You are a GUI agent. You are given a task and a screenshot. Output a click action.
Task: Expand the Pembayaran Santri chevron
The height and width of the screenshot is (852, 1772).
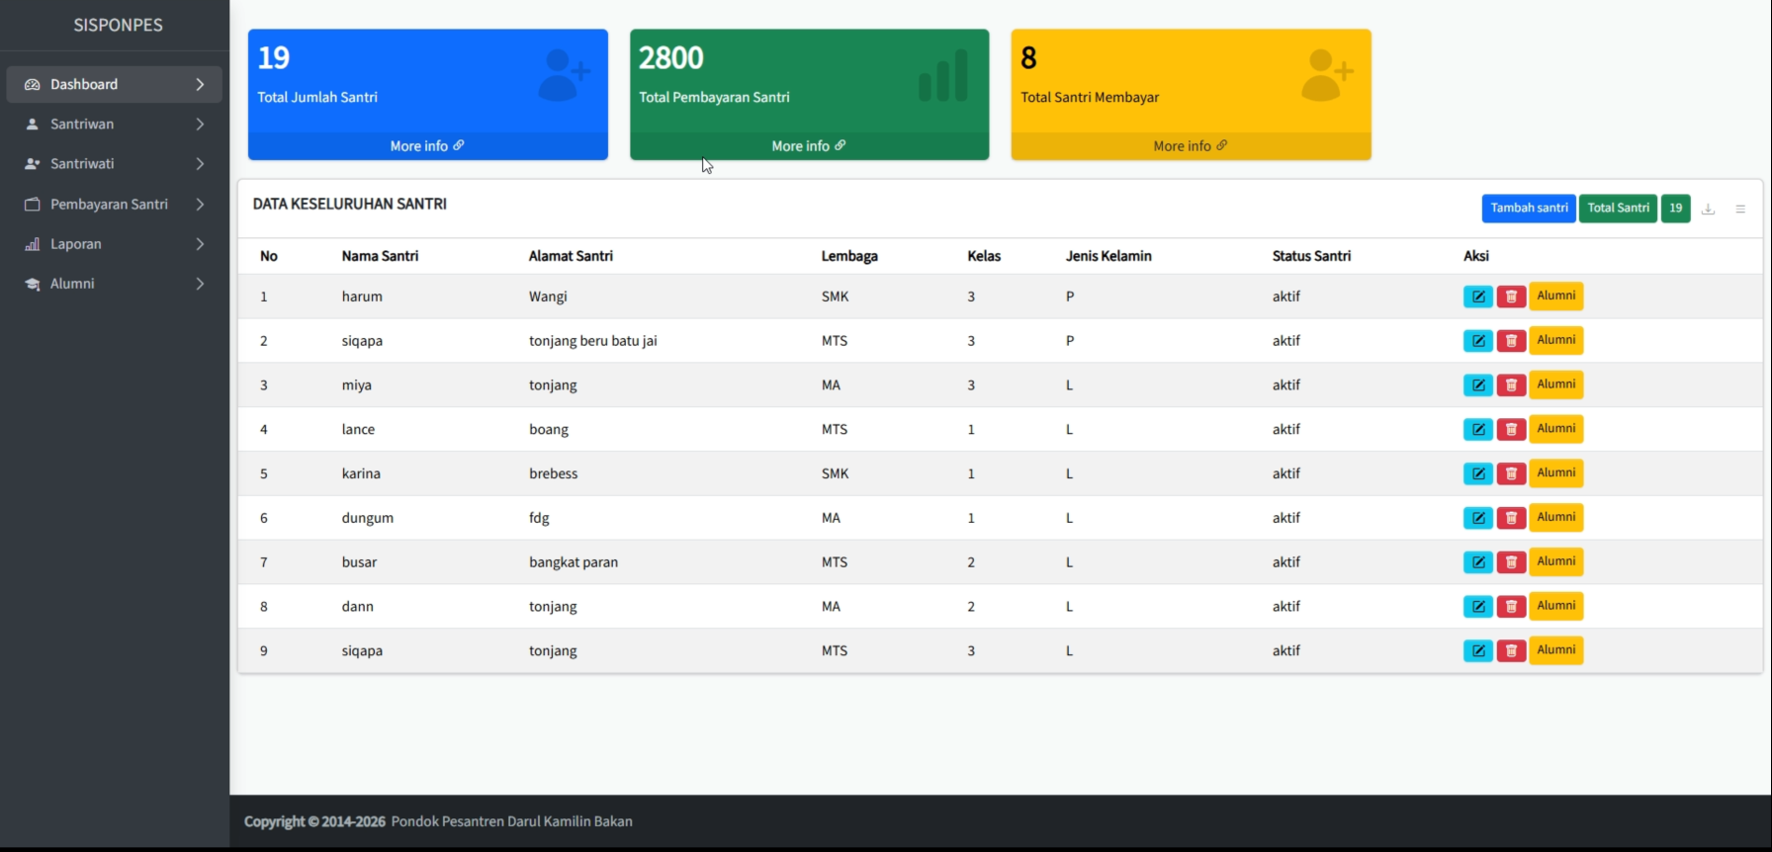tap(200, 205)
